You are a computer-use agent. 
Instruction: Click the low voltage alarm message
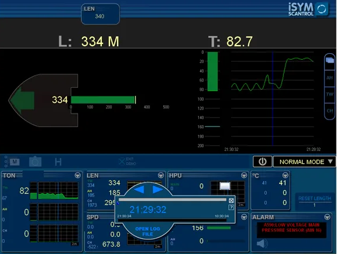[291, 228]
